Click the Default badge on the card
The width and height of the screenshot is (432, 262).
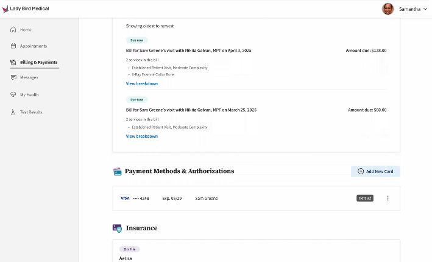pyautogui.click(x=364, y=198)
